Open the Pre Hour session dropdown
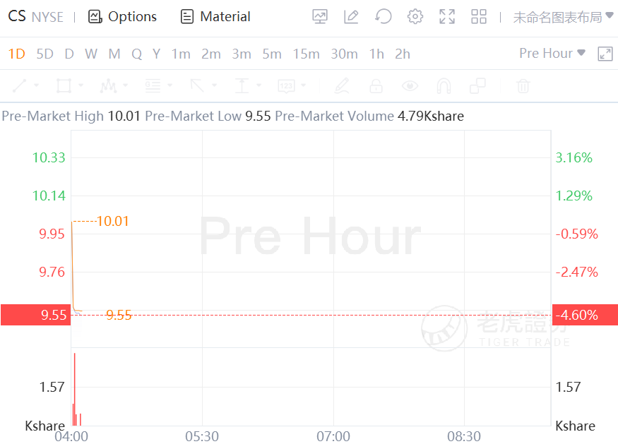This screenshot has width=618, height=444. click(x=552, y=54)
